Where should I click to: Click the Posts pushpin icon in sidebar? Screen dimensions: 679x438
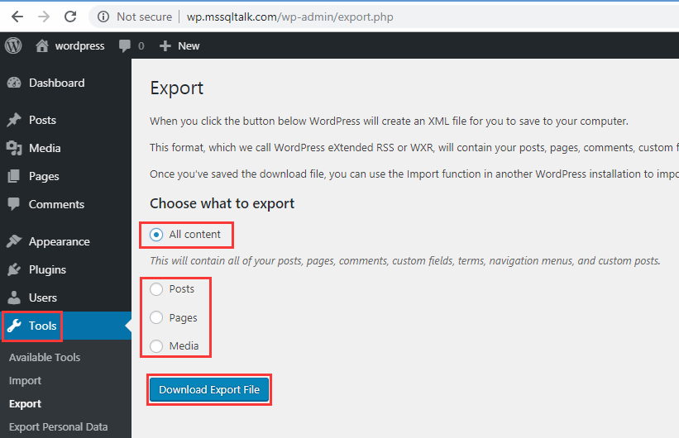(x=14, y=120)
